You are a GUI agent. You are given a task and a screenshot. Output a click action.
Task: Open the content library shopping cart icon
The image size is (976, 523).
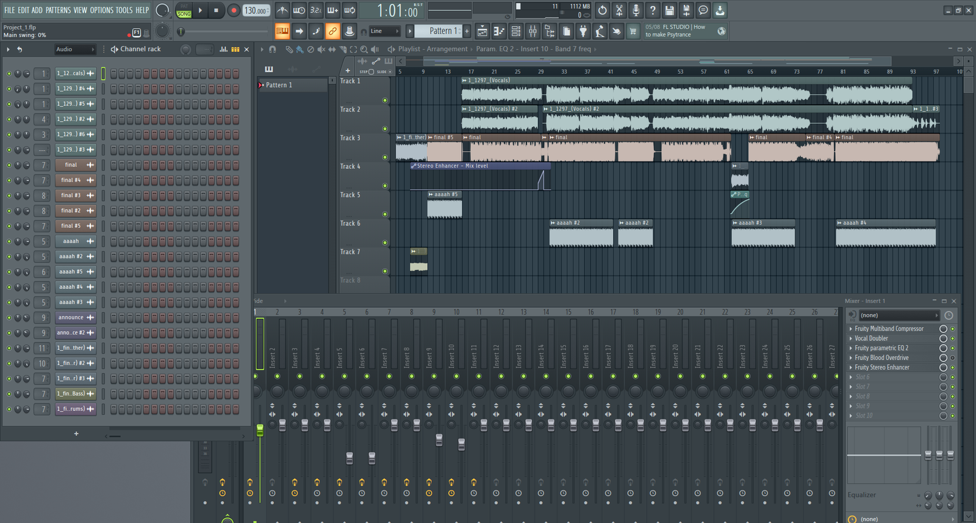point(633,31)
